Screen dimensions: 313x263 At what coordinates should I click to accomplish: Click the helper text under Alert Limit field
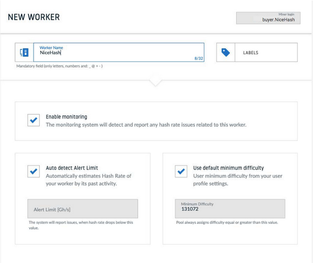click(x=81, y=225)
